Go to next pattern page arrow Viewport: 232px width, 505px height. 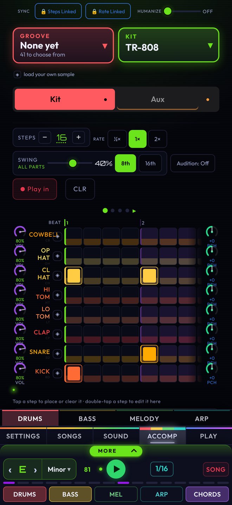[x=134, y=211]
